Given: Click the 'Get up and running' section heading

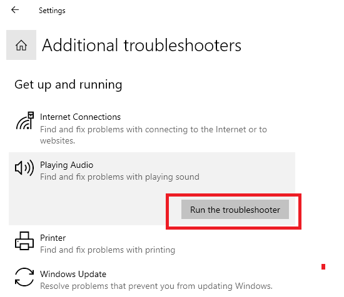Looking at the screenshot, I should point(68,84).
